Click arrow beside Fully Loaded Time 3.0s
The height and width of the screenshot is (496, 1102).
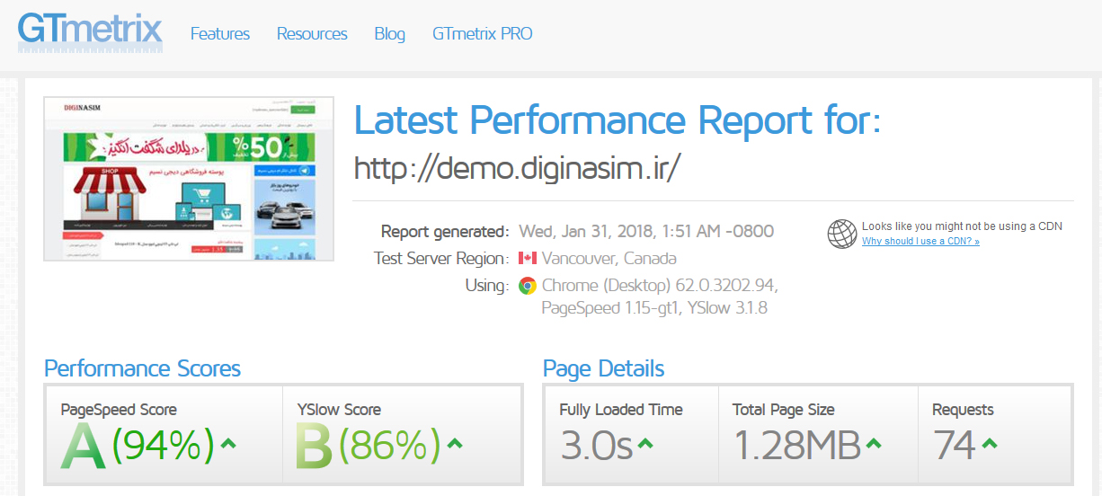[645, 443]
